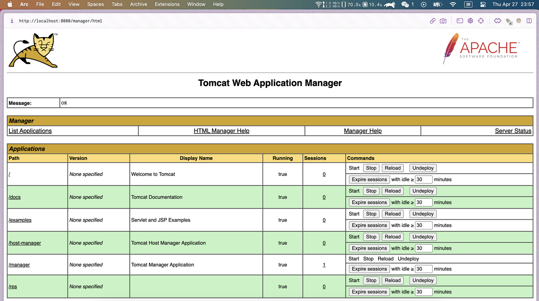Click Reload for the /host-manager application

pos(393,237)
